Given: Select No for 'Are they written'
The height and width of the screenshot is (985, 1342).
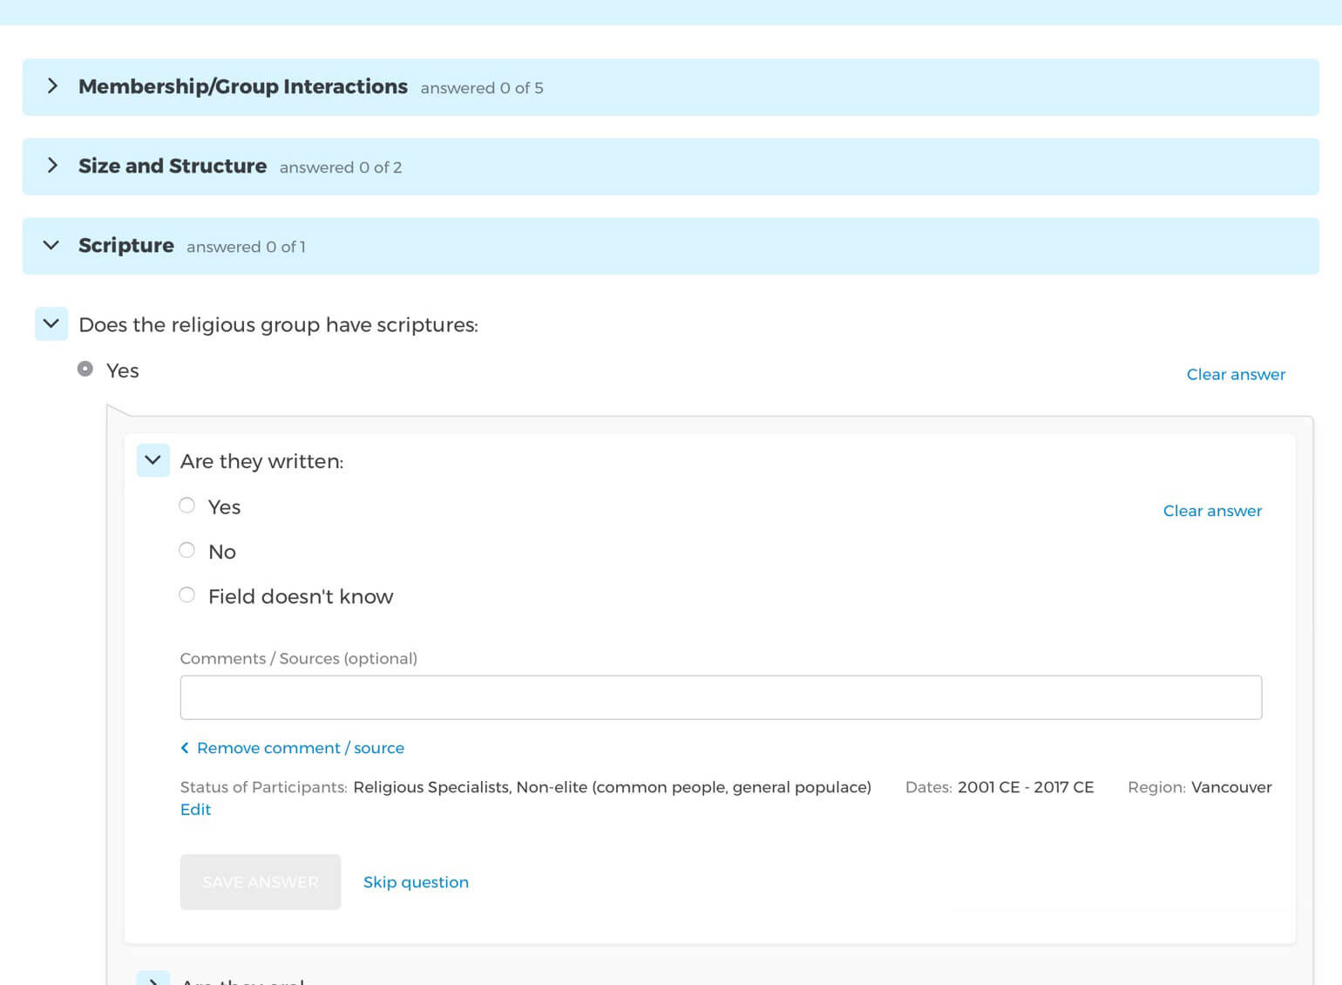Looking at the screenshot, I should pyautogui.click(x=187, y=550).
